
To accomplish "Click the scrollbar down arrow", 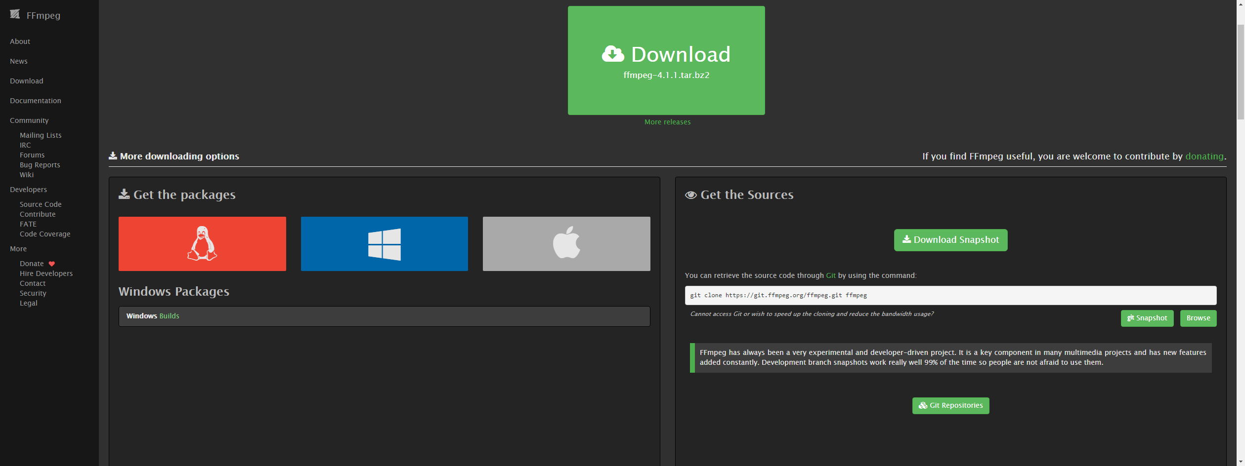I will (x=1241, y=462).
